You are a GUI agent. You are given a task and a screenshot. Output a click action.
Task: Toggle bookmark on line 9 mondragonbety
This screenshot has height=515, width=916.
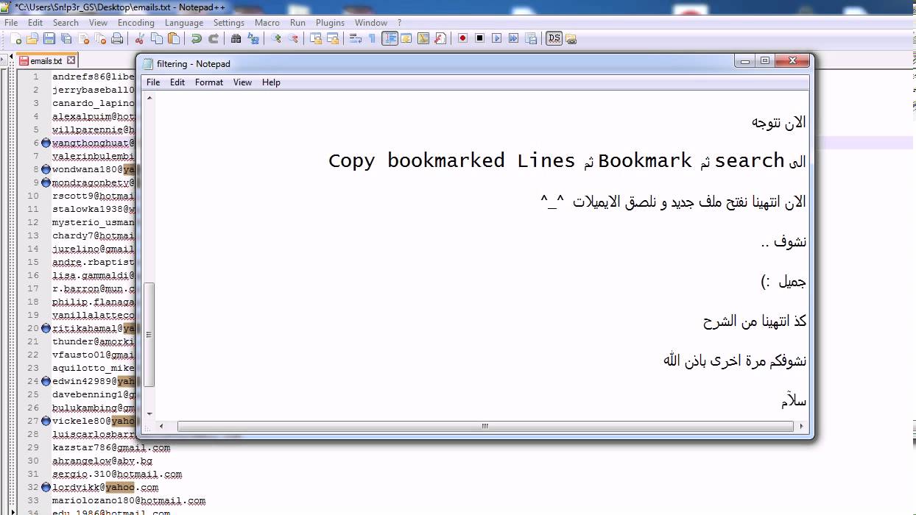click(46, 182)
